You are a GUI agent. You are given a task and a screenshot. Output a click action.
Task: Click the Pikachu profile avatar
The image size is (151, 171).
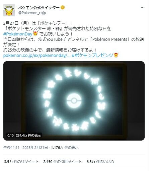[9, 10]
